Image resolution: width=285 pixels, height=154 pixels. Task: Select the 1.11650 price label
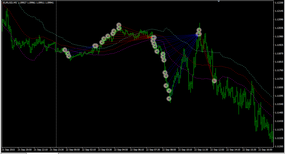[279, 87]
